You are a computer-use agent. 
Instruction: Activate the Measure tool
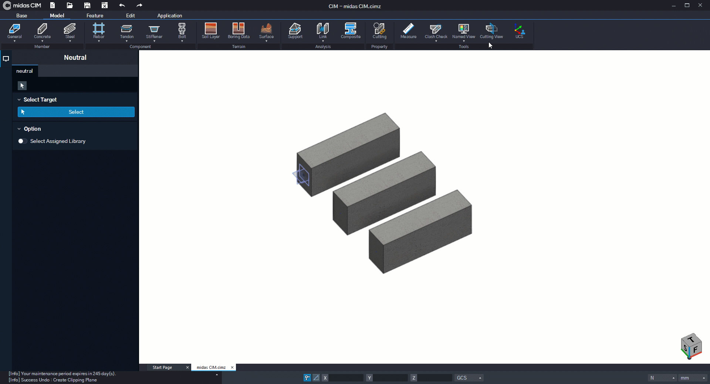(408, 31)
